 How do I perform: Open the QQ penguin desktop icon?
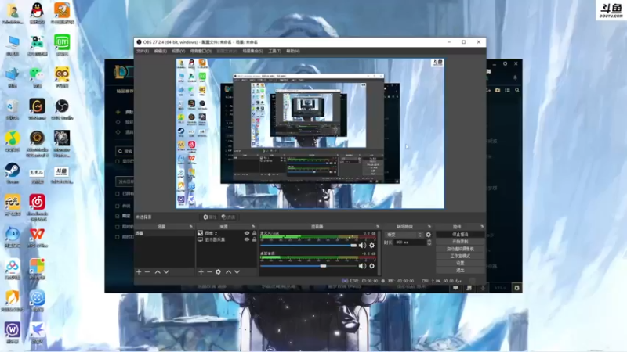click(x=37, y=13)
